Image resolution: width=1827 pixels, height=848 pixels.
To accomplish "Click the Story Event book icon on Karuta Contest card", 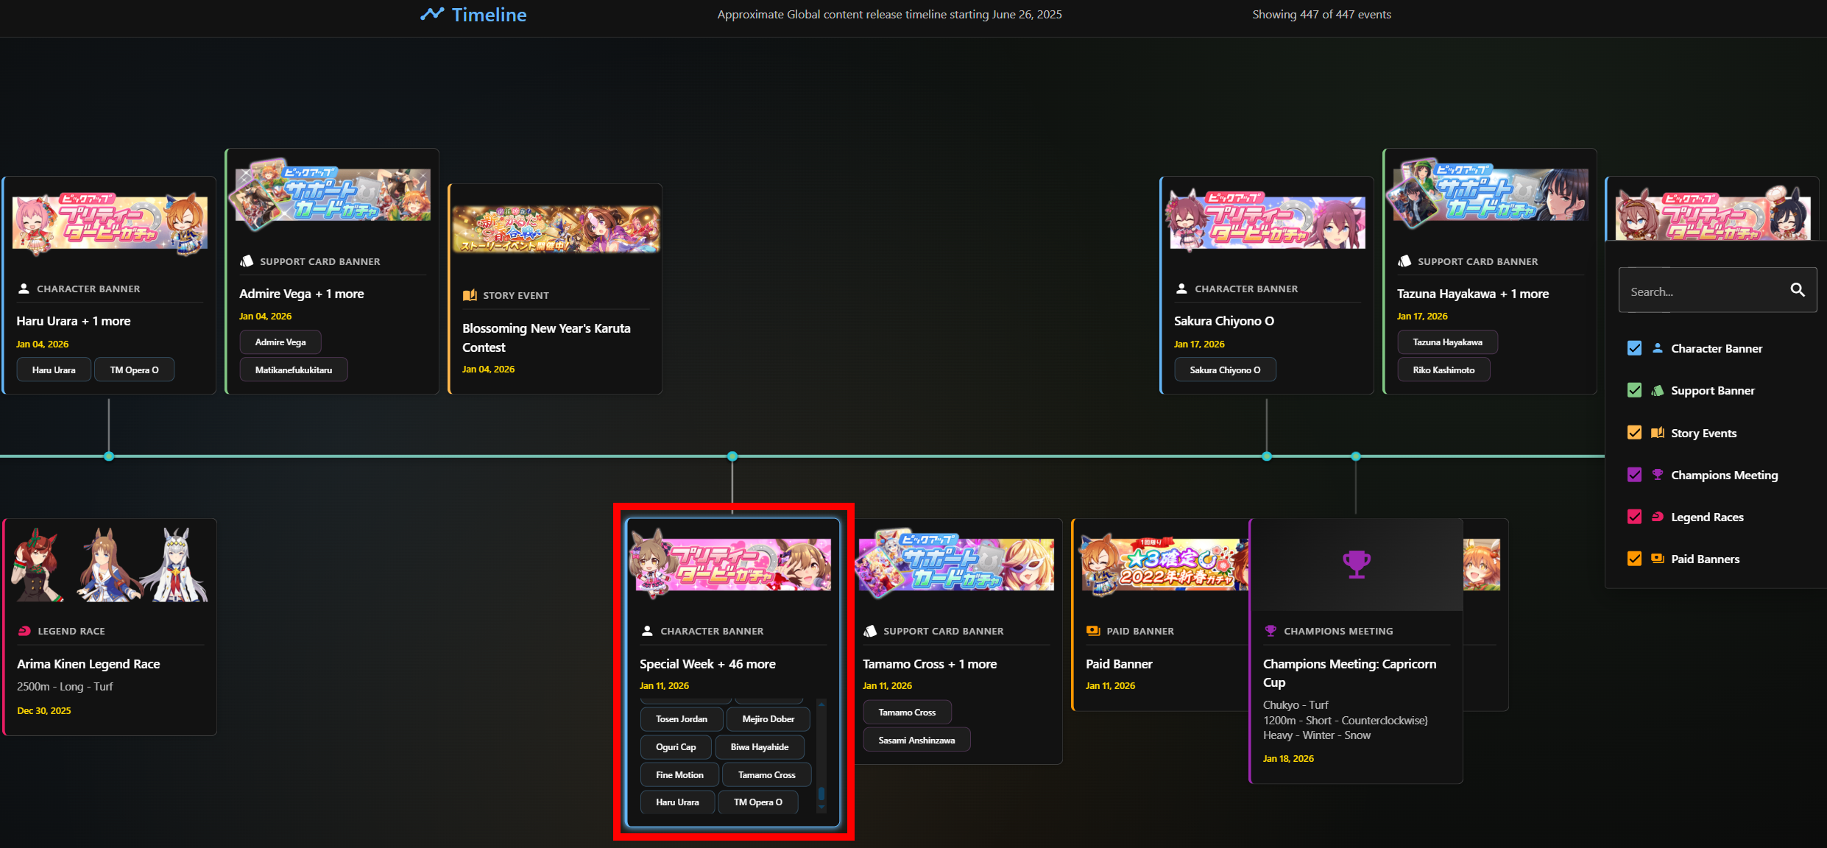I will [x=470, y=295].
